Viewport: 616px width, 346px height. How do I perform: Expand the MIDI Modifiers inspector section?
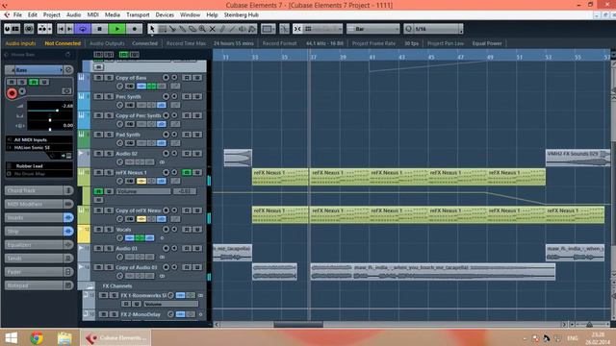[x=38, y=204]
